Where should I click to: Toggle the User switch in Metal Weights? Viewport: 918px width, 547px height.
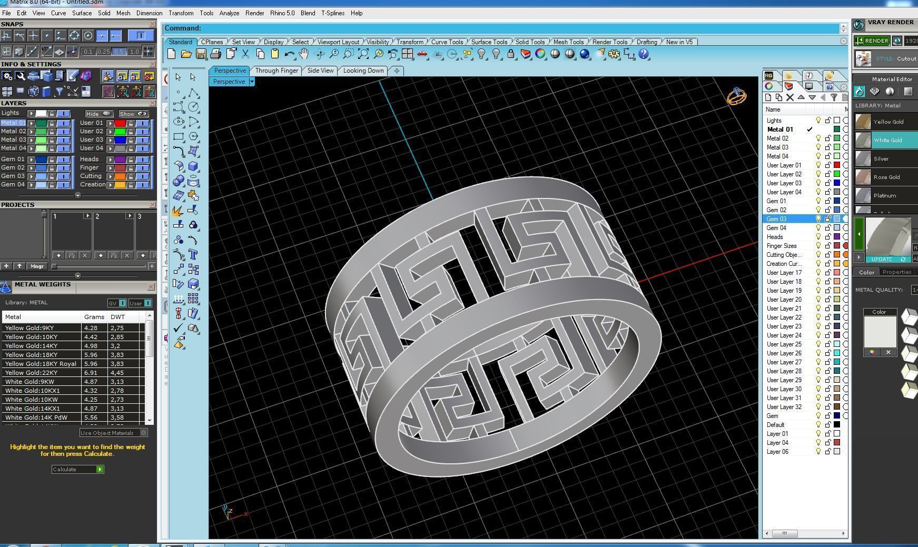click(141, 303)
